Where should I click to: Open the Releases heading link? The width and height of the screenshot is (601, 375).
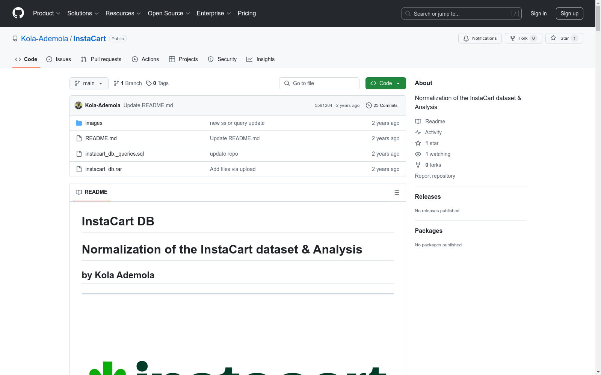[428, 196]
